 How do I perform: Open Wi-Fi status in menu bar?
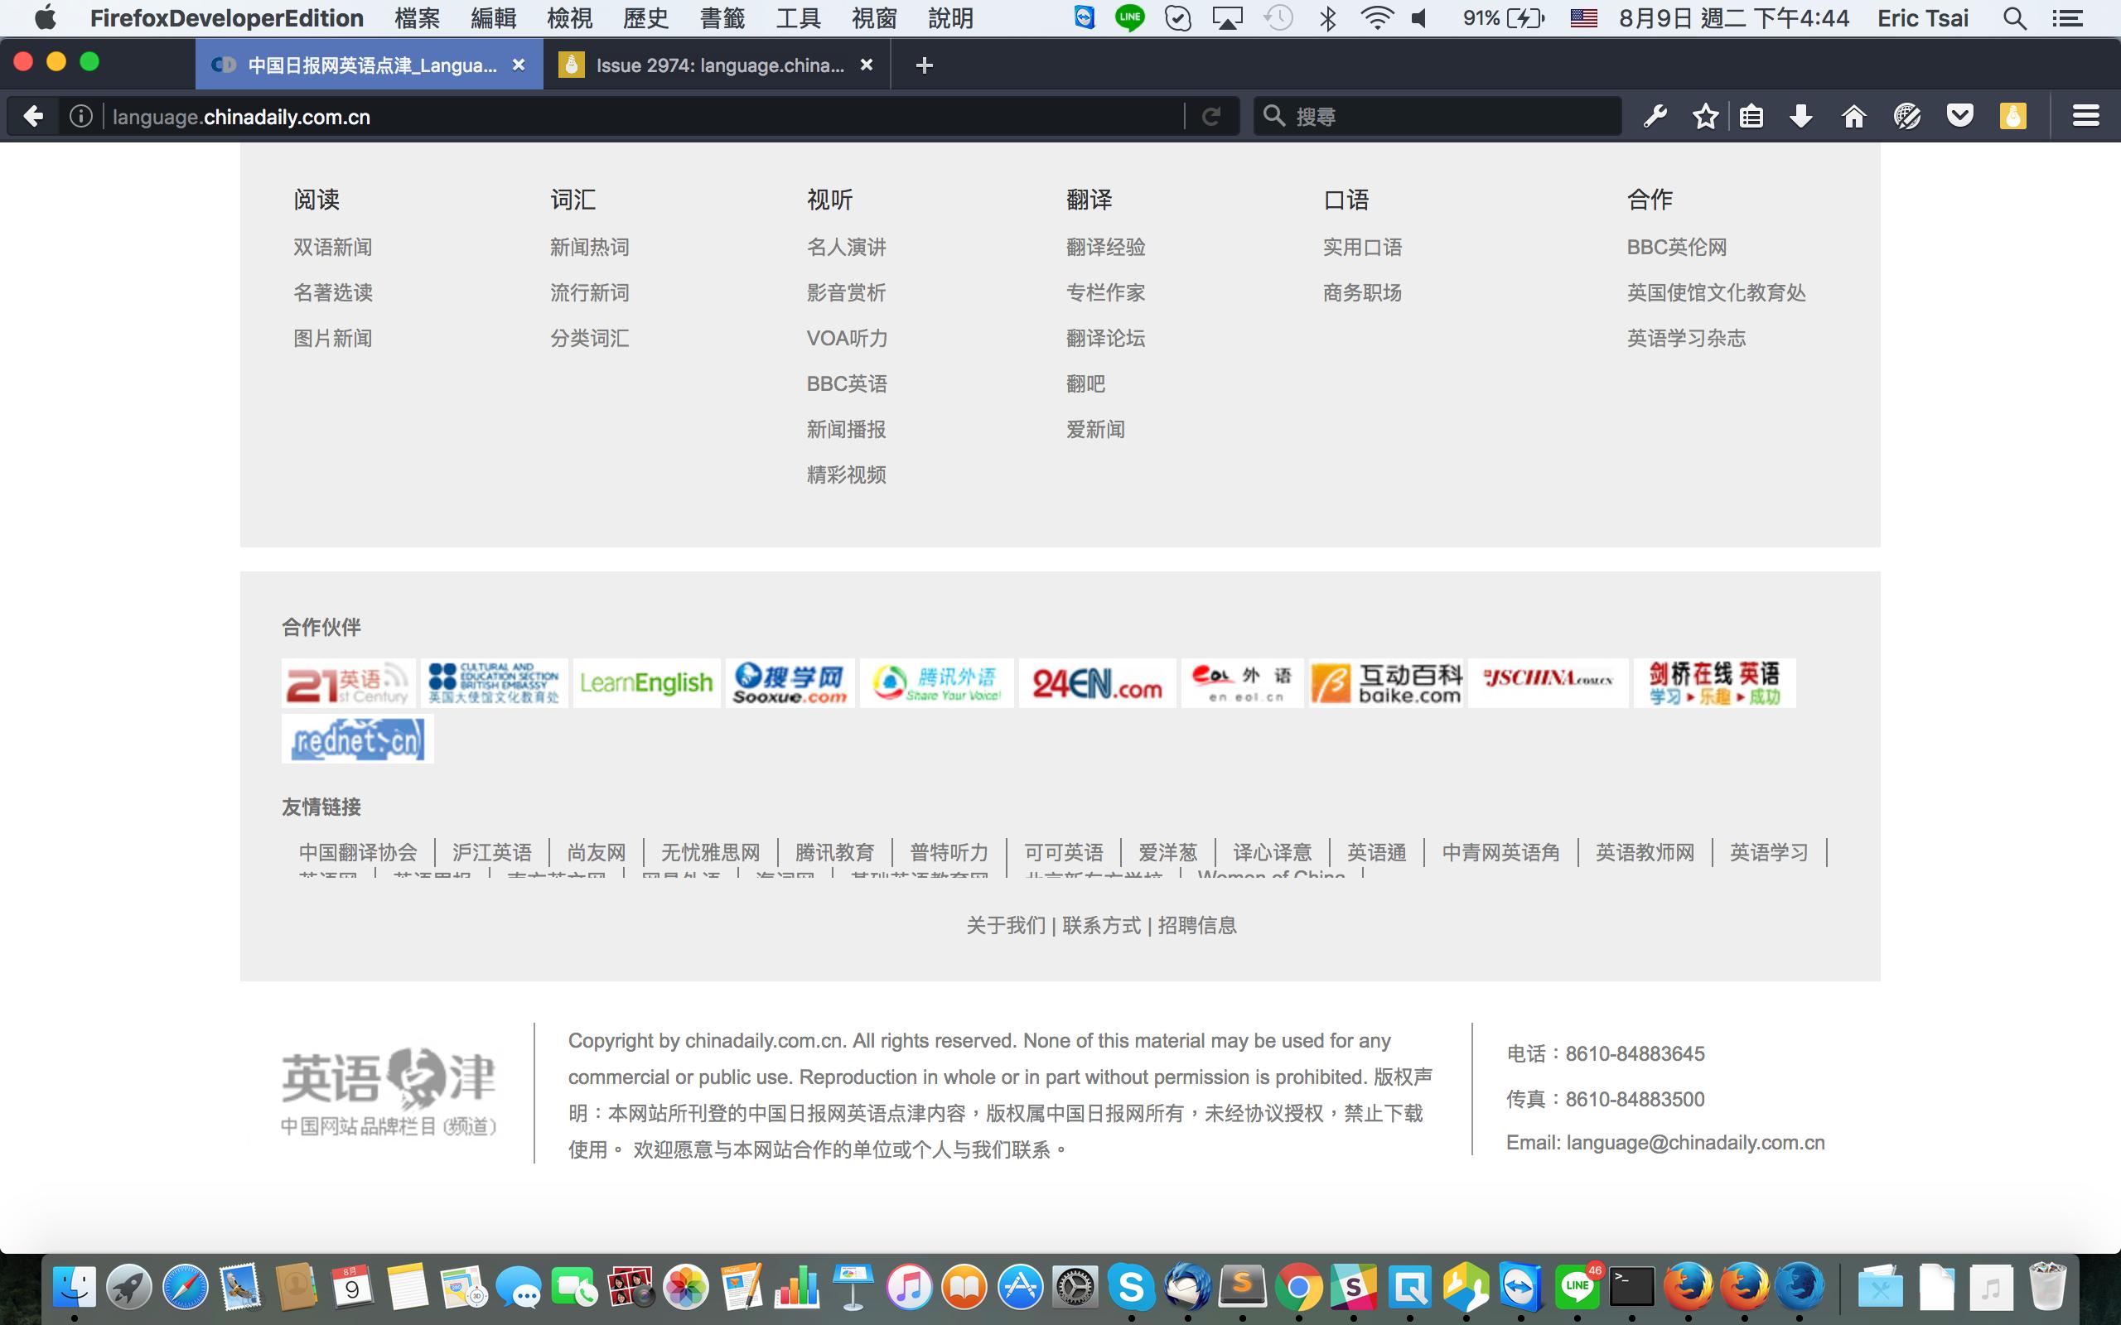(x=1377, y=17)
